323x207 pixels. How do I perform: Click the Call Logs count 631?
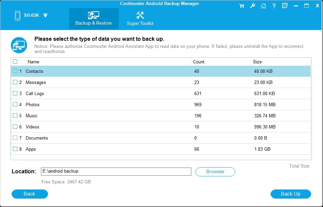(x=198, y=93)
